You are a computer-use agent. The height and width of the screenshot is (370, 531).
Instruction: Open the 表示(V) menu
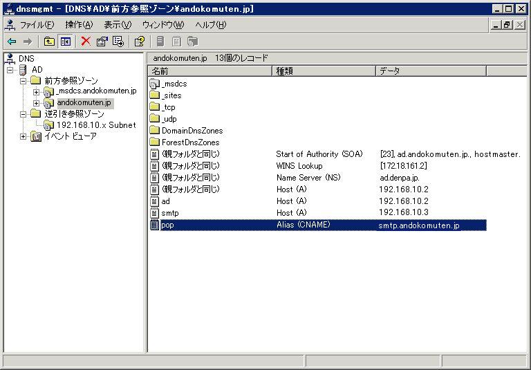tap(117, 25)
